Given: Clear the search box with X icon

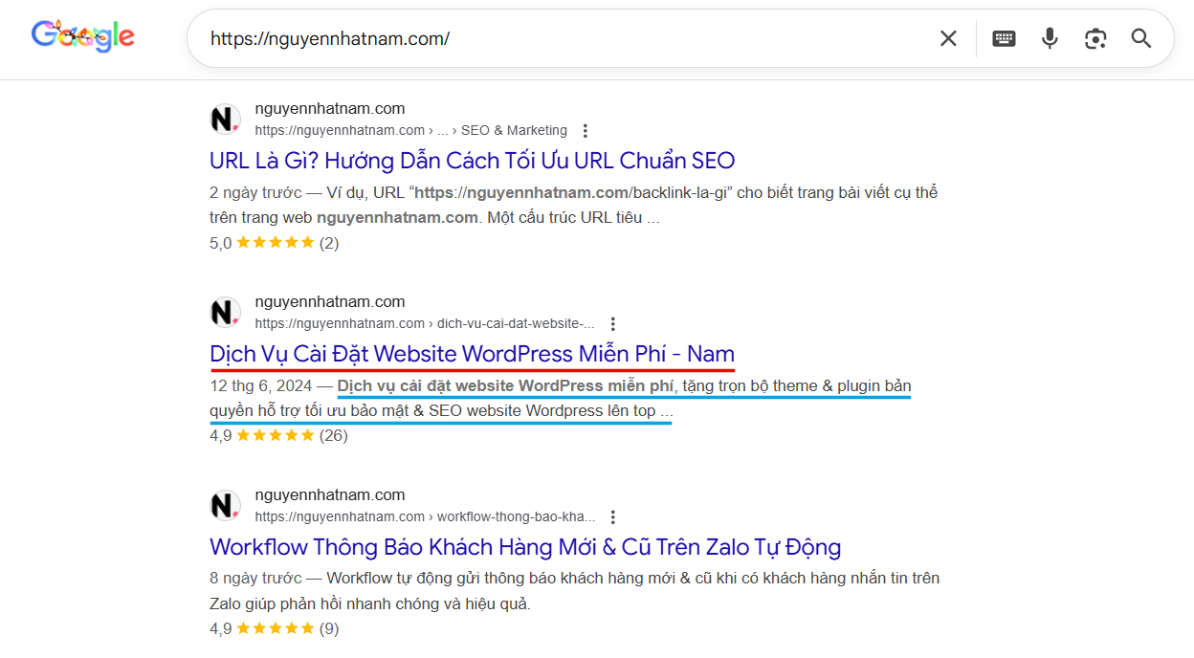Looking at the screenshot, I should [948, 38].
